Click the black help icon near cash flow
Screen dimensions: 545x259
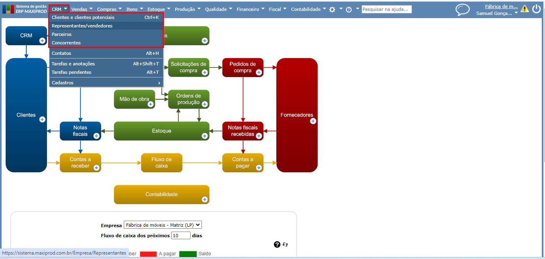(x=277, y=244)
